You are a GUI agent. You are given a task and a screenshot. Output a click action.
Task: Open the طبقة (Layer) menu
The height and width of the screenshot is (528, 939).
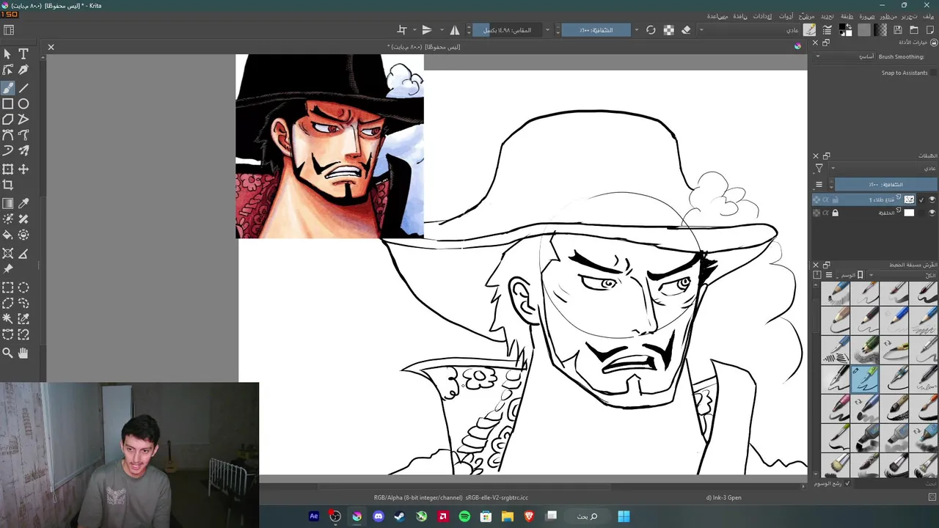tap(847, 16)
